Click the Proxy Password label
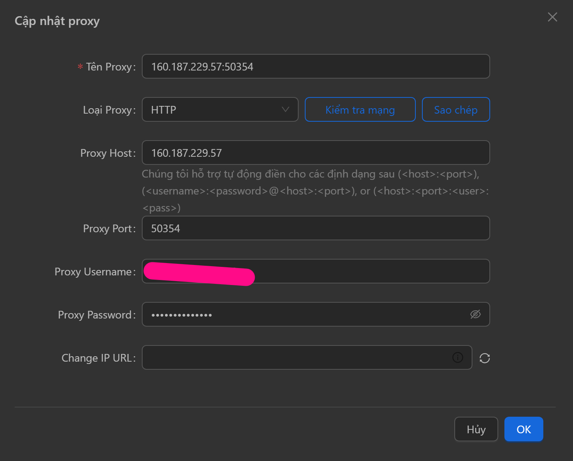 [96, 315]
